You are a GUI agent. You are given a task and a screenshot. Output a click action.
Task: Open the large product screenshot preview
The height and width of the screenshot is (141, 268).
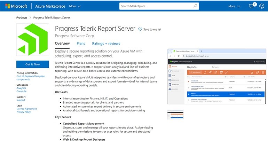point(216,77)
